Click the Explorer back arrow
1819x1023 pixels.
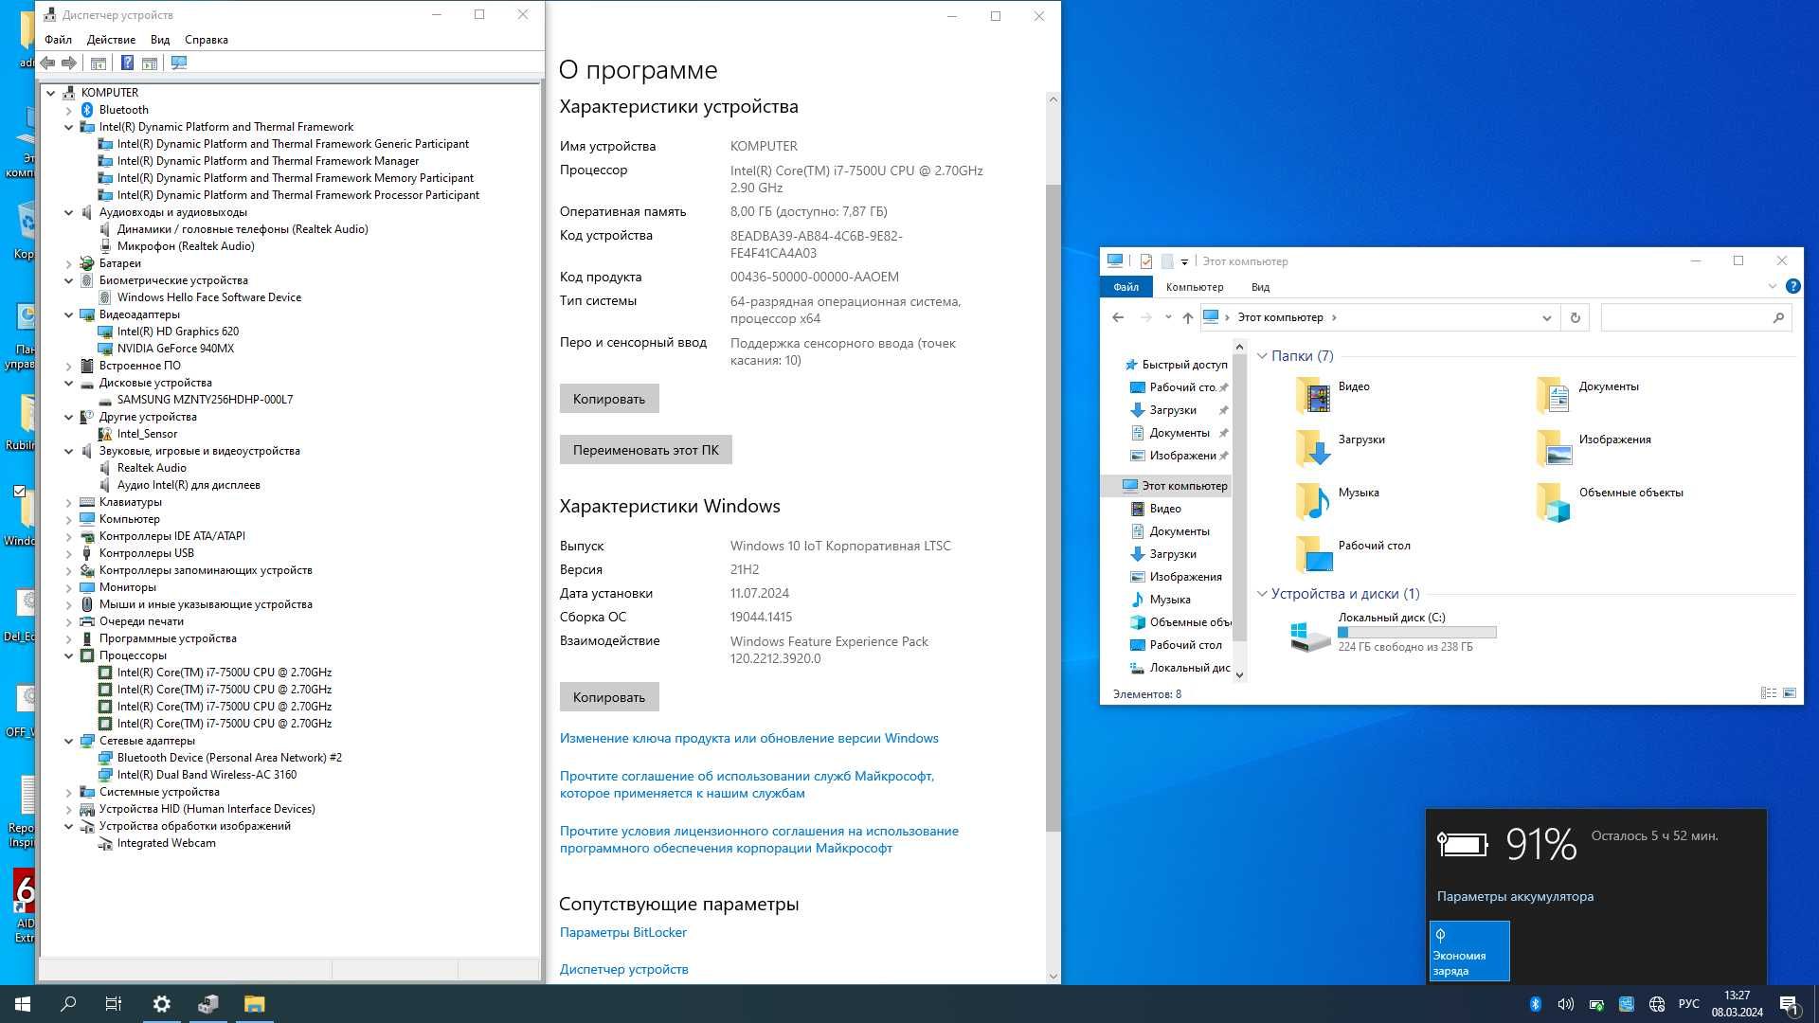coord(1118,318)
